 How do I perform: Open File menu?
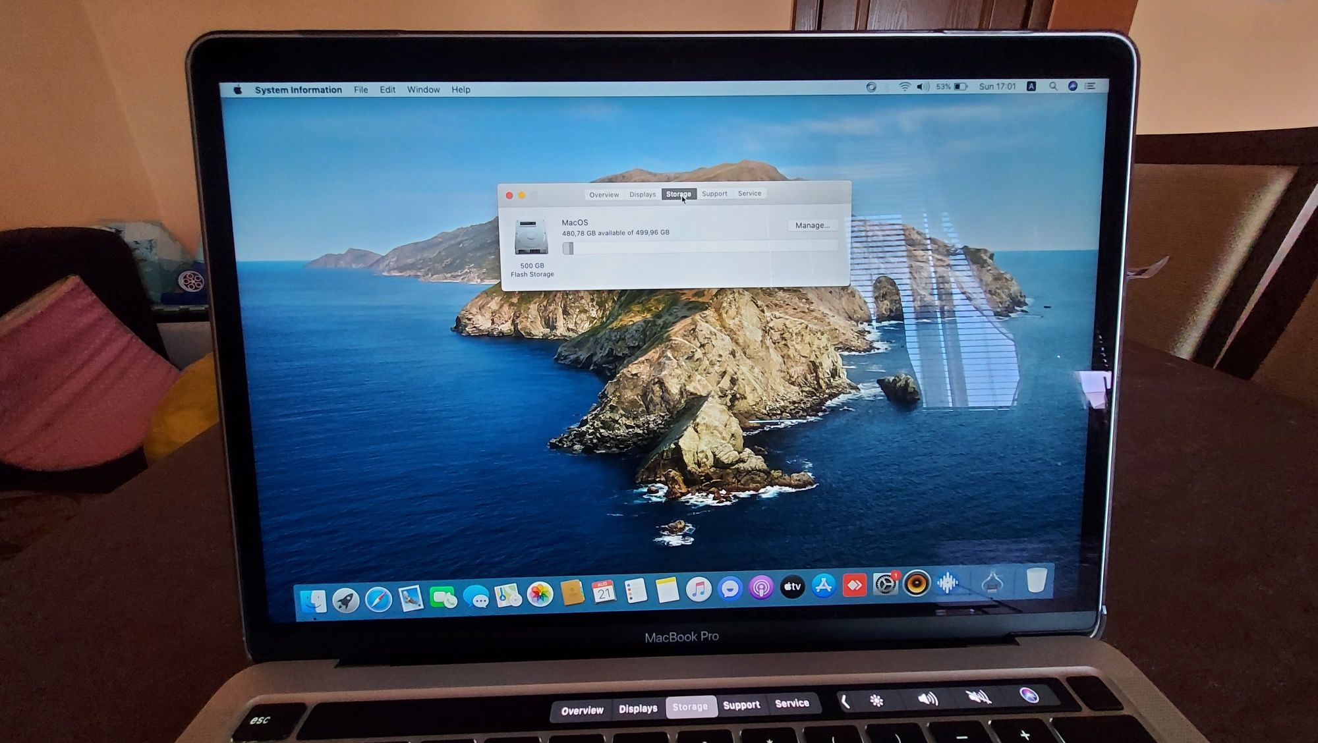(x=360, y=90)
